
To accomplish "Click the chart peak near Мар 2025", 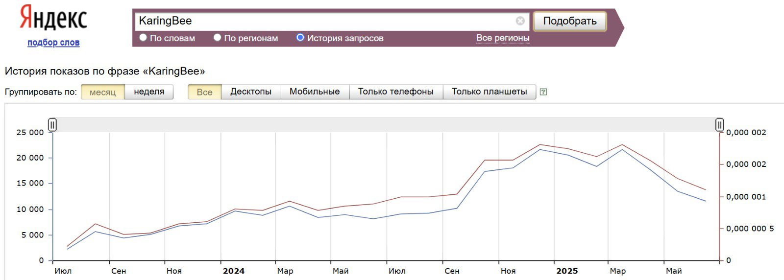I will (622, 145).
